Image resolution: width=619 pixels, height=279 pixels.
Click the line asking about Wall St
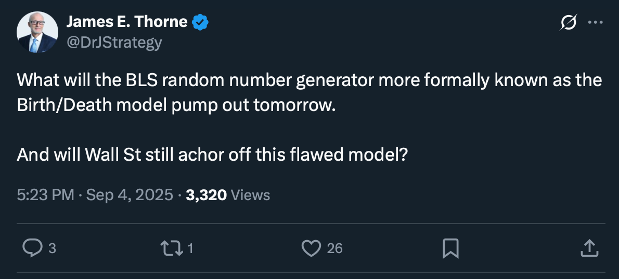(x=211, y=155)
